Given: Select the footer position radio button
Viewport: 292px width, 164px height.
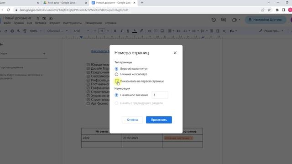Looking at the screenshot, I should point(116,74).
